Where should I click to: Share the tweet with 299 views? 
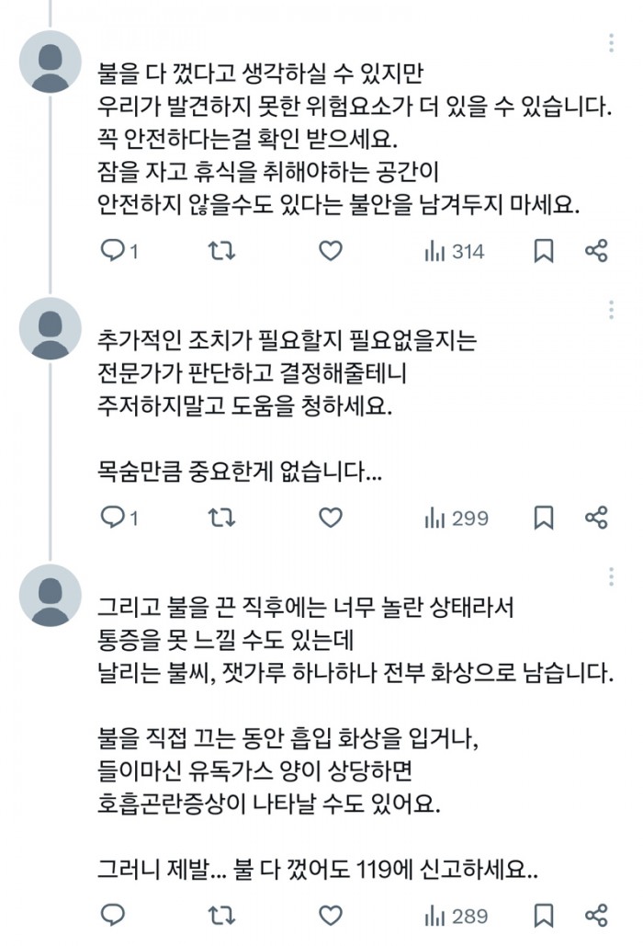(596, 518)
